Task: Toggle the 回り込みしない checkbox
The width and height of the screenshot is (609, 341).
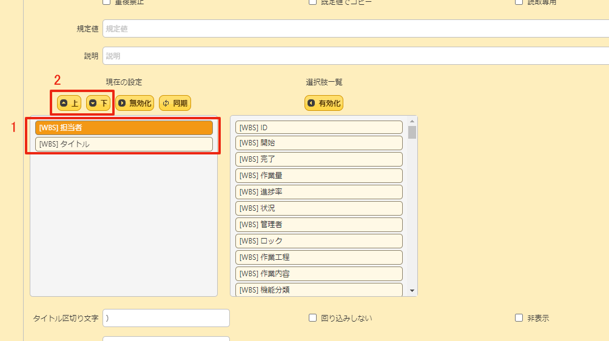Action: [312, 318]
